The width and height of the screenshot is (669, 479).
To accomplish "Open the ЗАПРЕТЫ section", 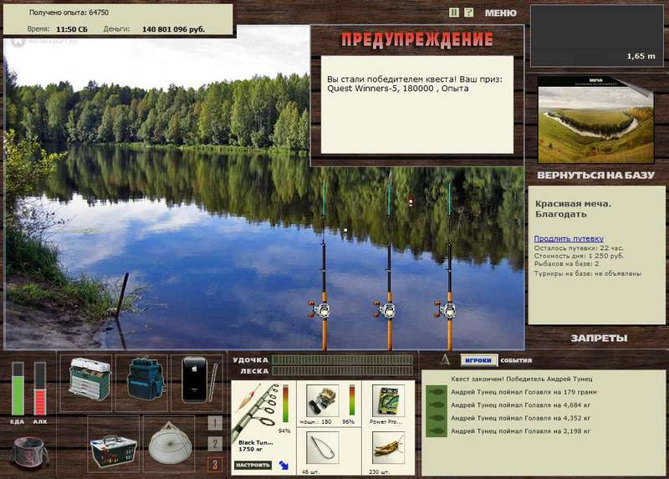I will (599, 339).
